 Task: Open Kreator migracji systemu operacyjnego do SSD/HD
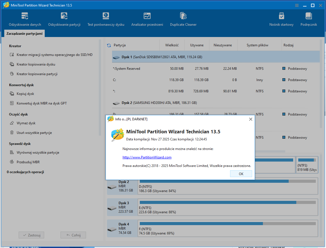[54, 55]
